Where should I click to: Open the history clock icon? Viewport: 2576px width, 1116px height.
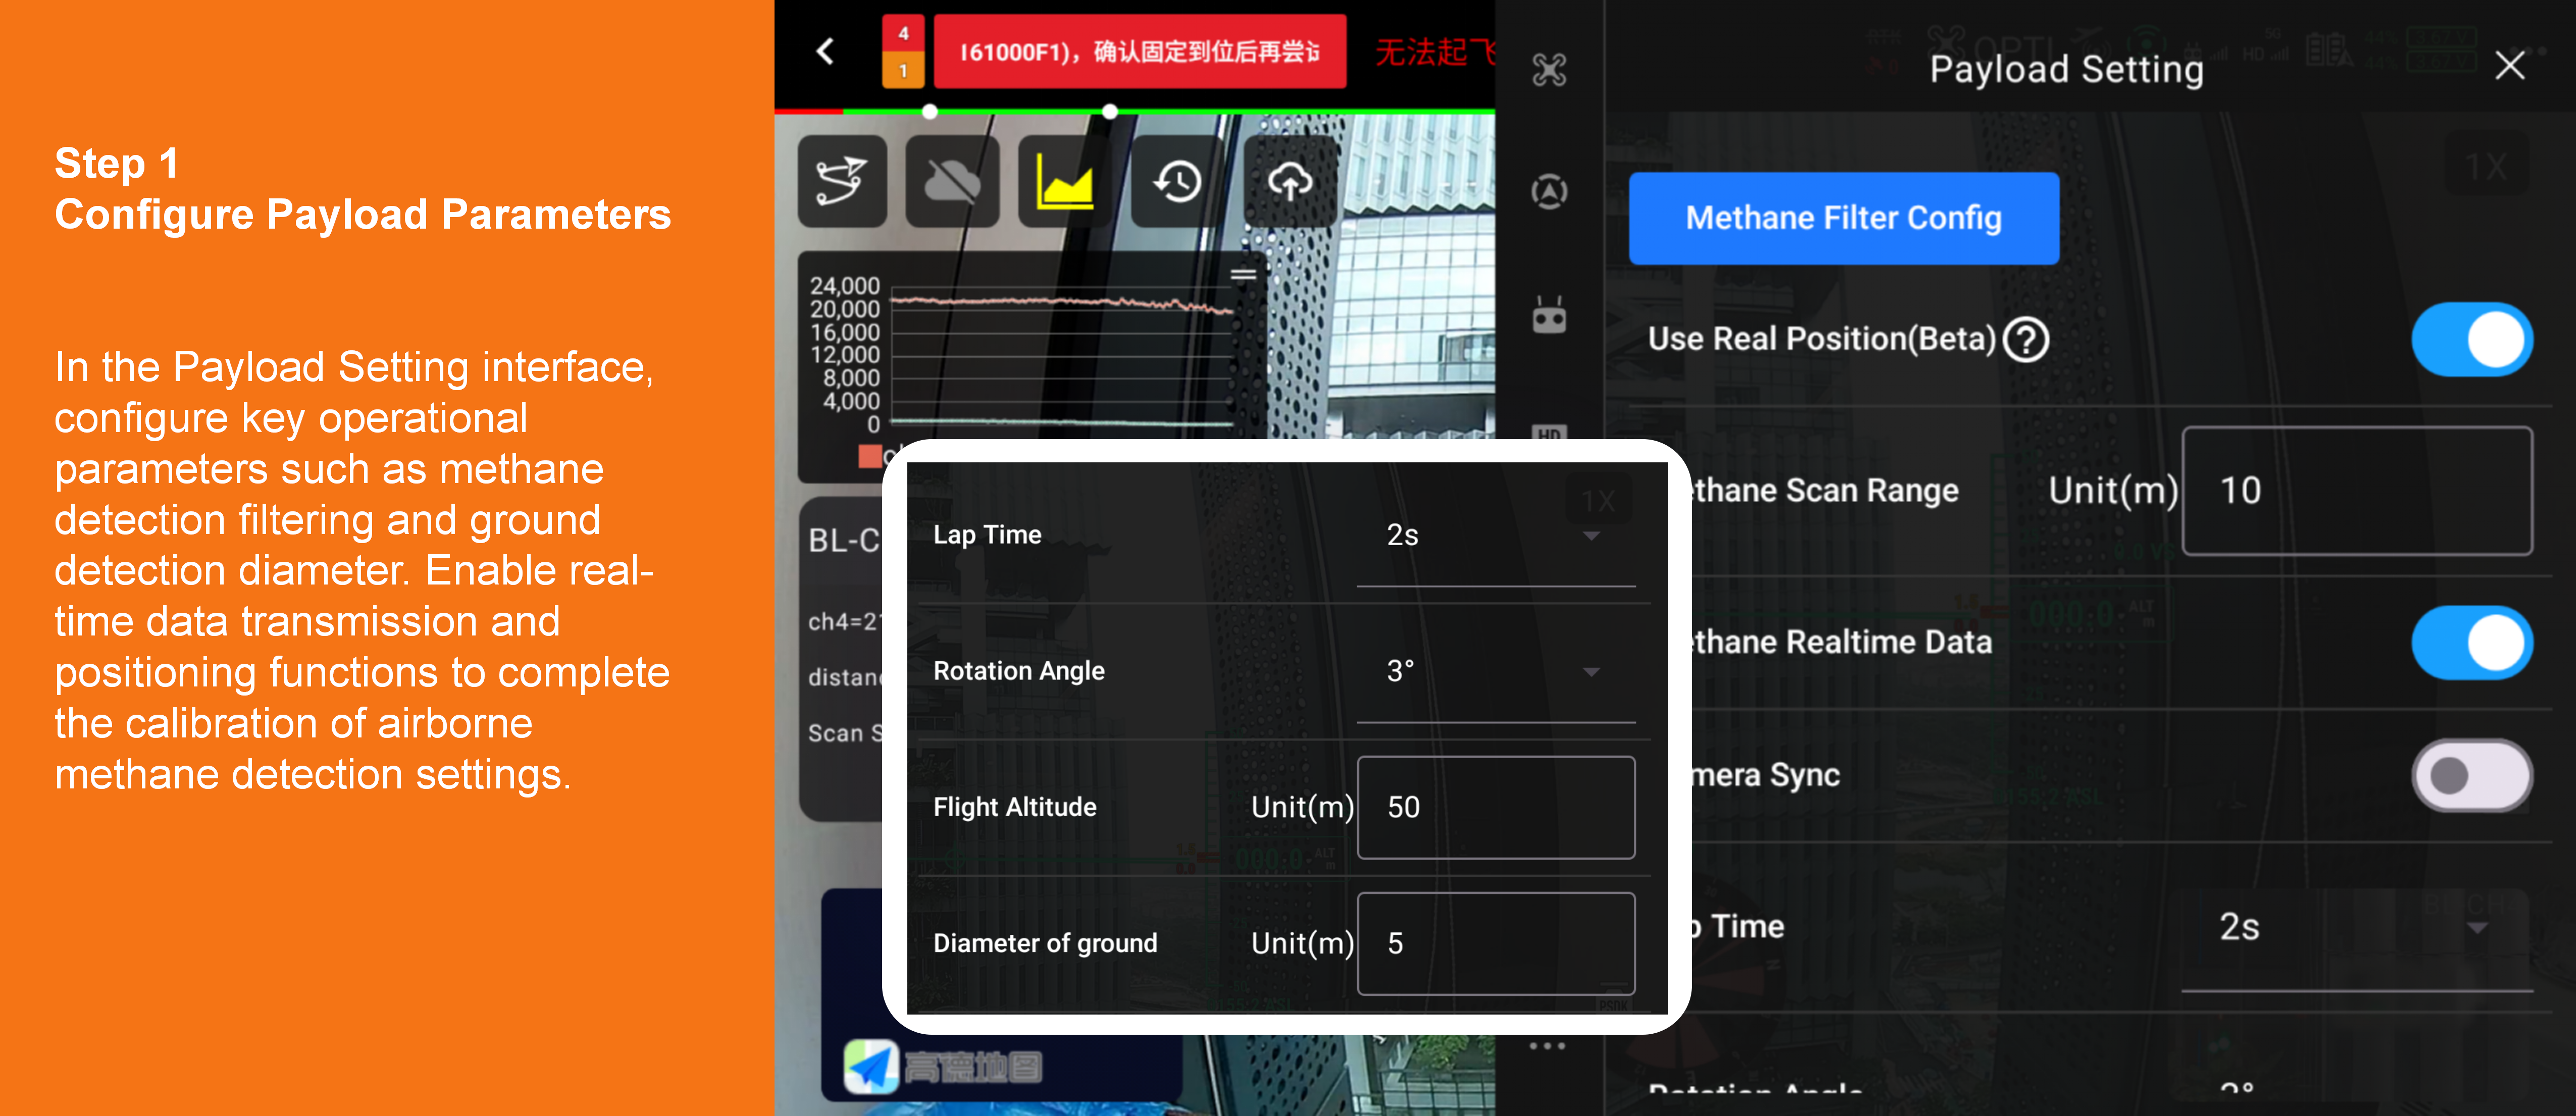tap(1177, 182)
